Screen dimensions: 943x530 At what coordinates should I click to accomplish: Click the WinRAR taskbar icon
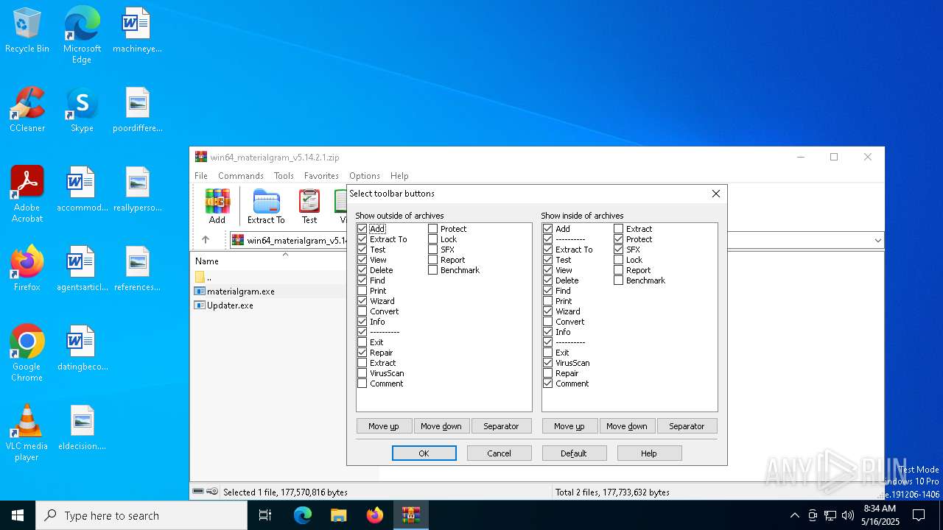tap(410, 515)
